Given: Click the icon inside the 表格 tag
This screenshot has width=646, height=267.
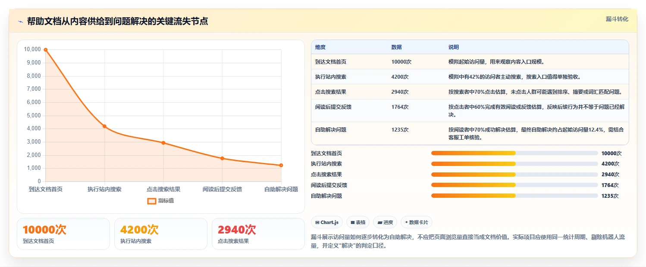Looking at the screenshot, I should pos(352,223).
